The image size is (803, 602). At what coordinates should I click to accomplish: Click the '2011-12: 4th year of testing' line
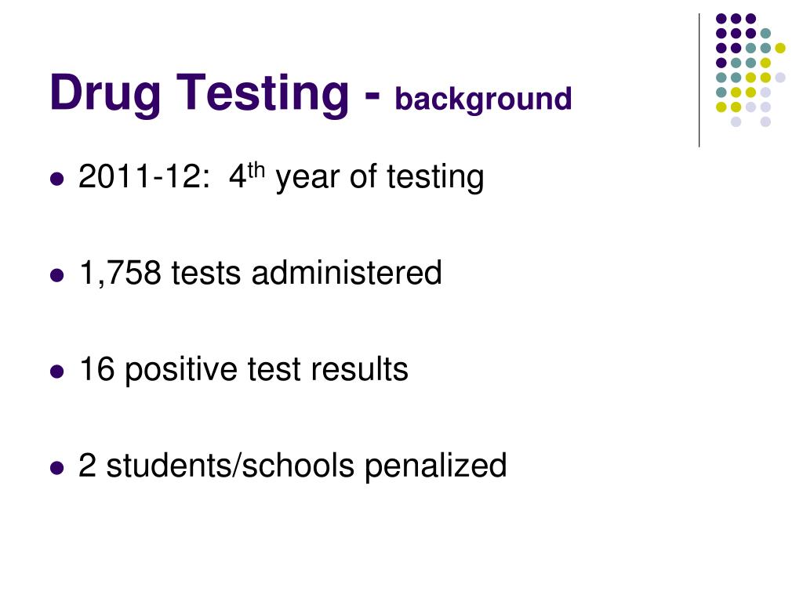(281, 178)
